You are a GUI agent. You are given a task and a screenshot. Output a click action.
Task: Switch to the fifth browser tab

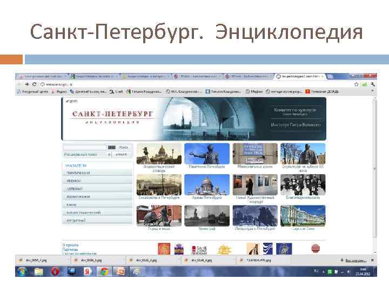[x=248, y=76]
